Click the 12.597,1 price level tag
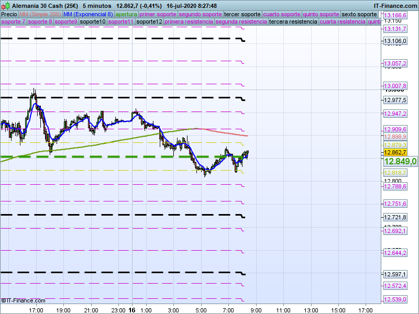The image size is (419, 314). (395, 274)
